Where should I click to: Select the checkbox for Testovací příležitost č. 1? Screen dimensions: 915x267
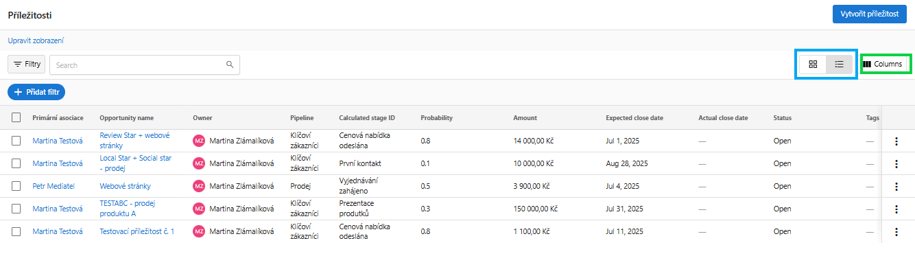[16, 232]
